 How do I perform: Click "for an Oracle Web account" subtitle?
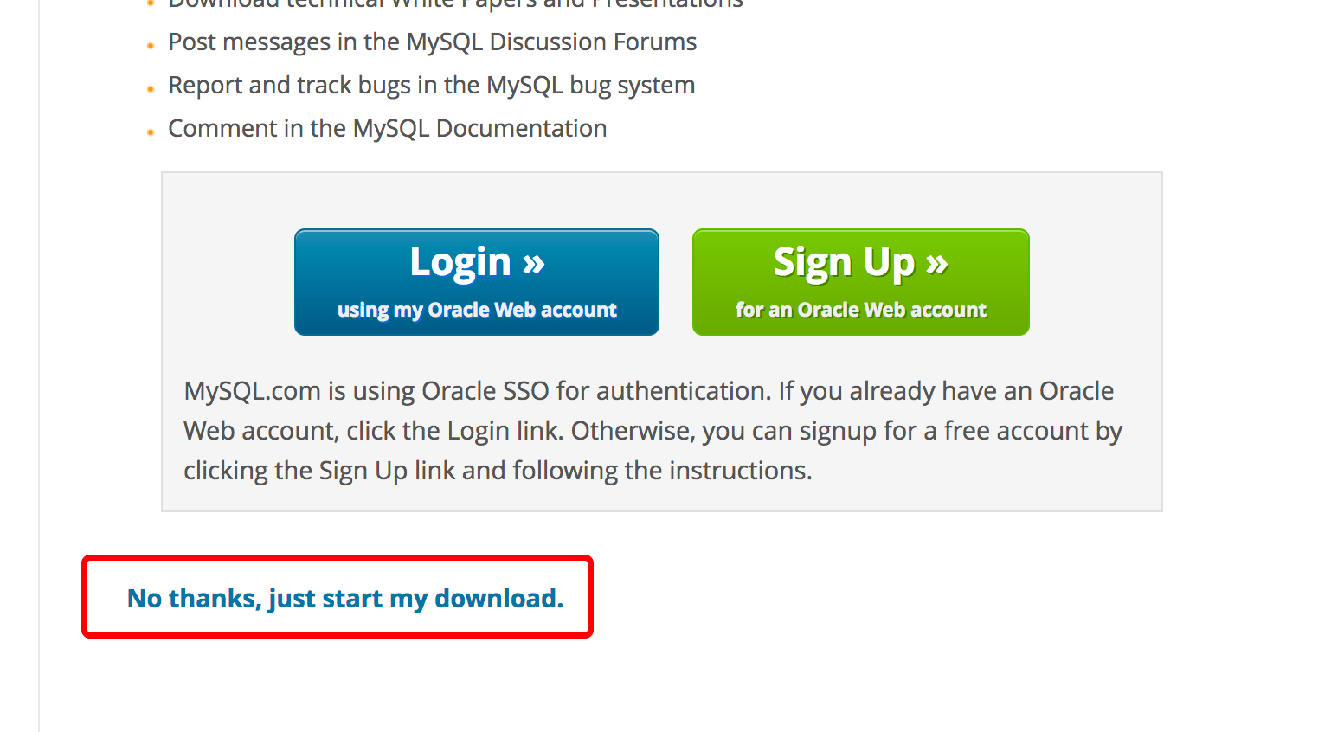tap(861, 310)
